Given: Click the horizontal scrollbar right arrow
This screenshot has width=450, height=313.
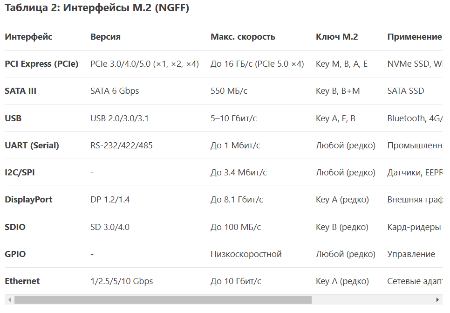Looking at the screenshot, I should tap(437, 299).
